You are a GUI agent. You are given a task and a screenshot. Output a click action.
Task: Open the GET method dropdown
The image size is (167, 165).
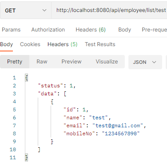(26, 11)
